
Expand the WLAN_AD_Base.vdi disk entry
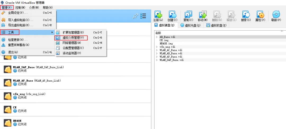(157, 53)
